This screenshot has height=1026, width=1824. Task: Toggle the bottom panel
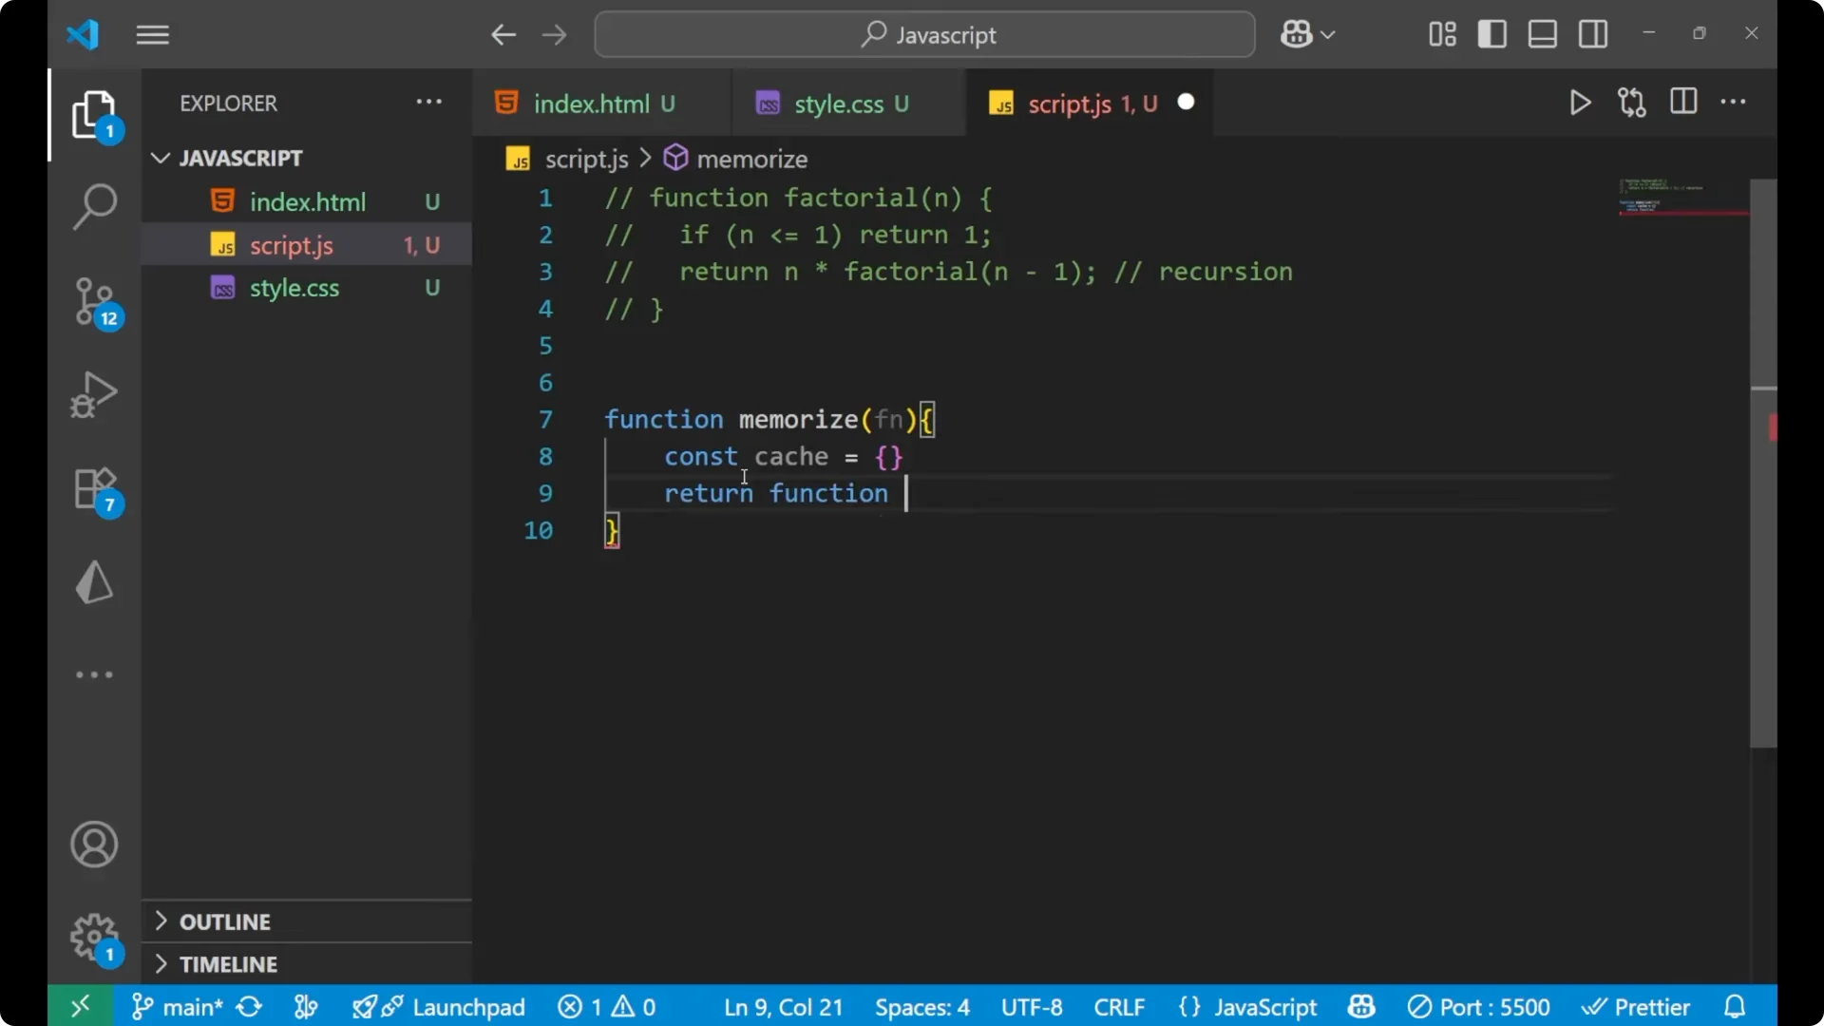coord(1541,34)
